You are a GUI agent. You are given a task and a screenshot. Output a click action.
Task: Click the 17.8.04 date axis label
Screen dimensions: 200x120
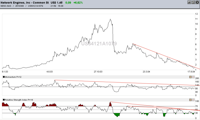[x=191, y=72]
